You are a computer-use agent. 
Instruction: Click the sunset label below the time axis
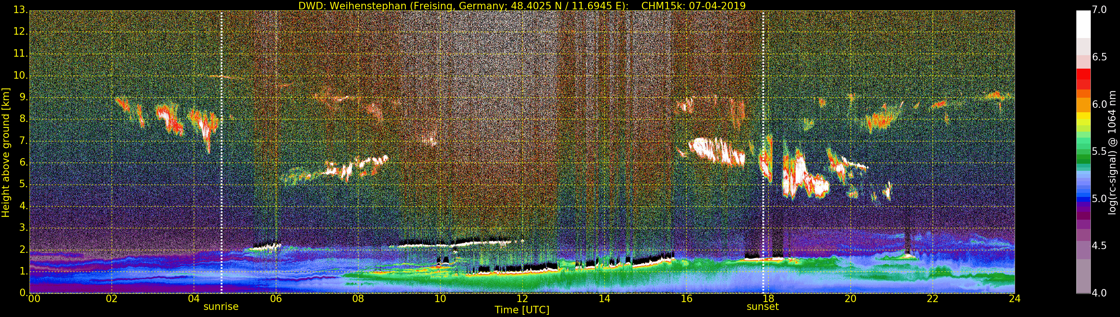tap(763, 307)
